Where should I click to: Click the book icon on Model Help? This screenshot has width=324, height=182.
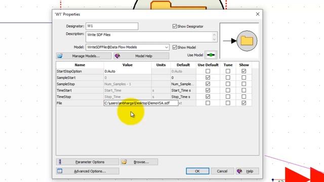click(117, 56)
